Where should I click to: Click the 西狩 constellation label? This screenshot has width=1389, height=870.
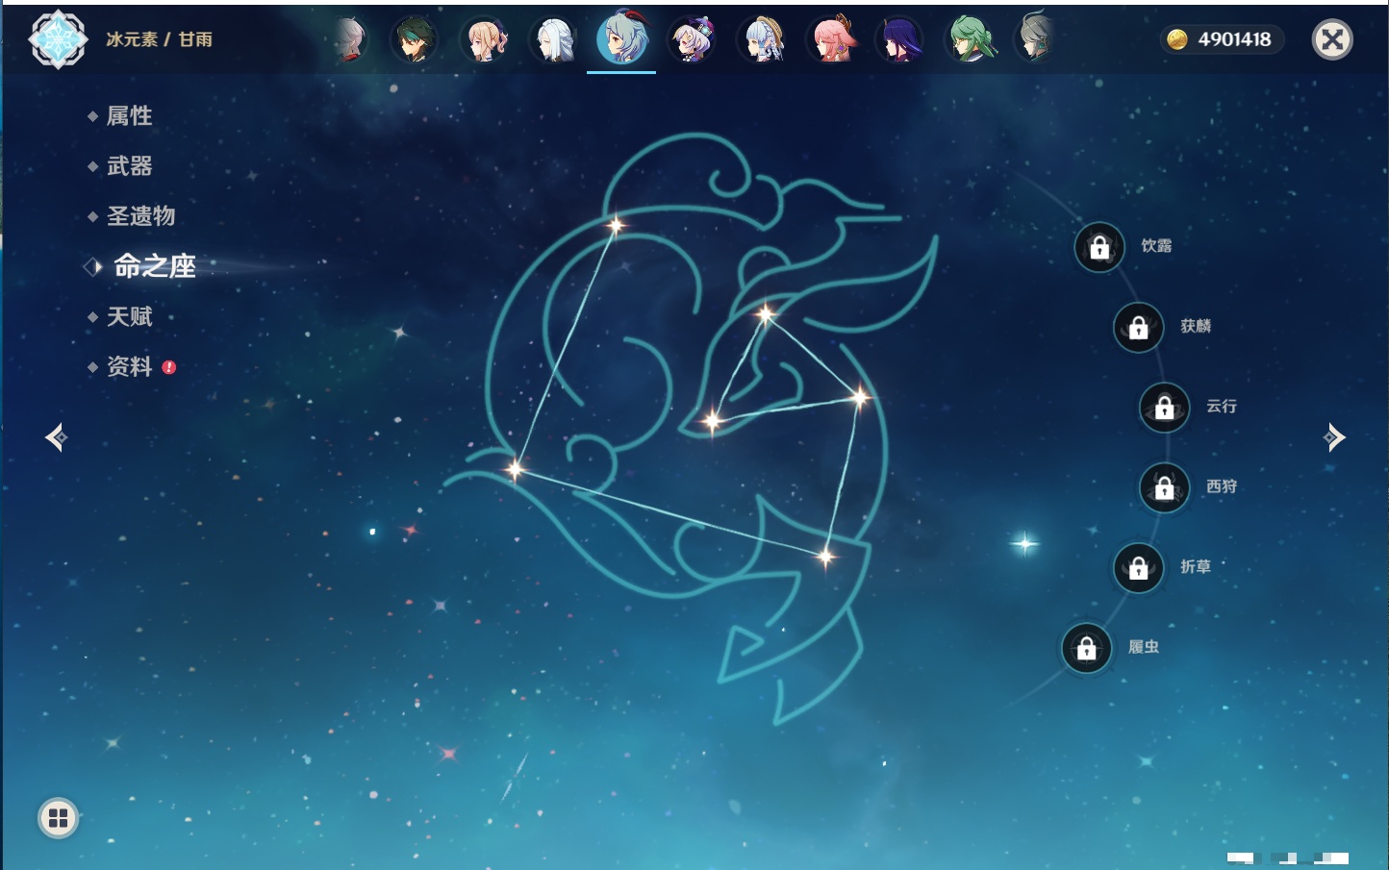(x=1222, y=486)
